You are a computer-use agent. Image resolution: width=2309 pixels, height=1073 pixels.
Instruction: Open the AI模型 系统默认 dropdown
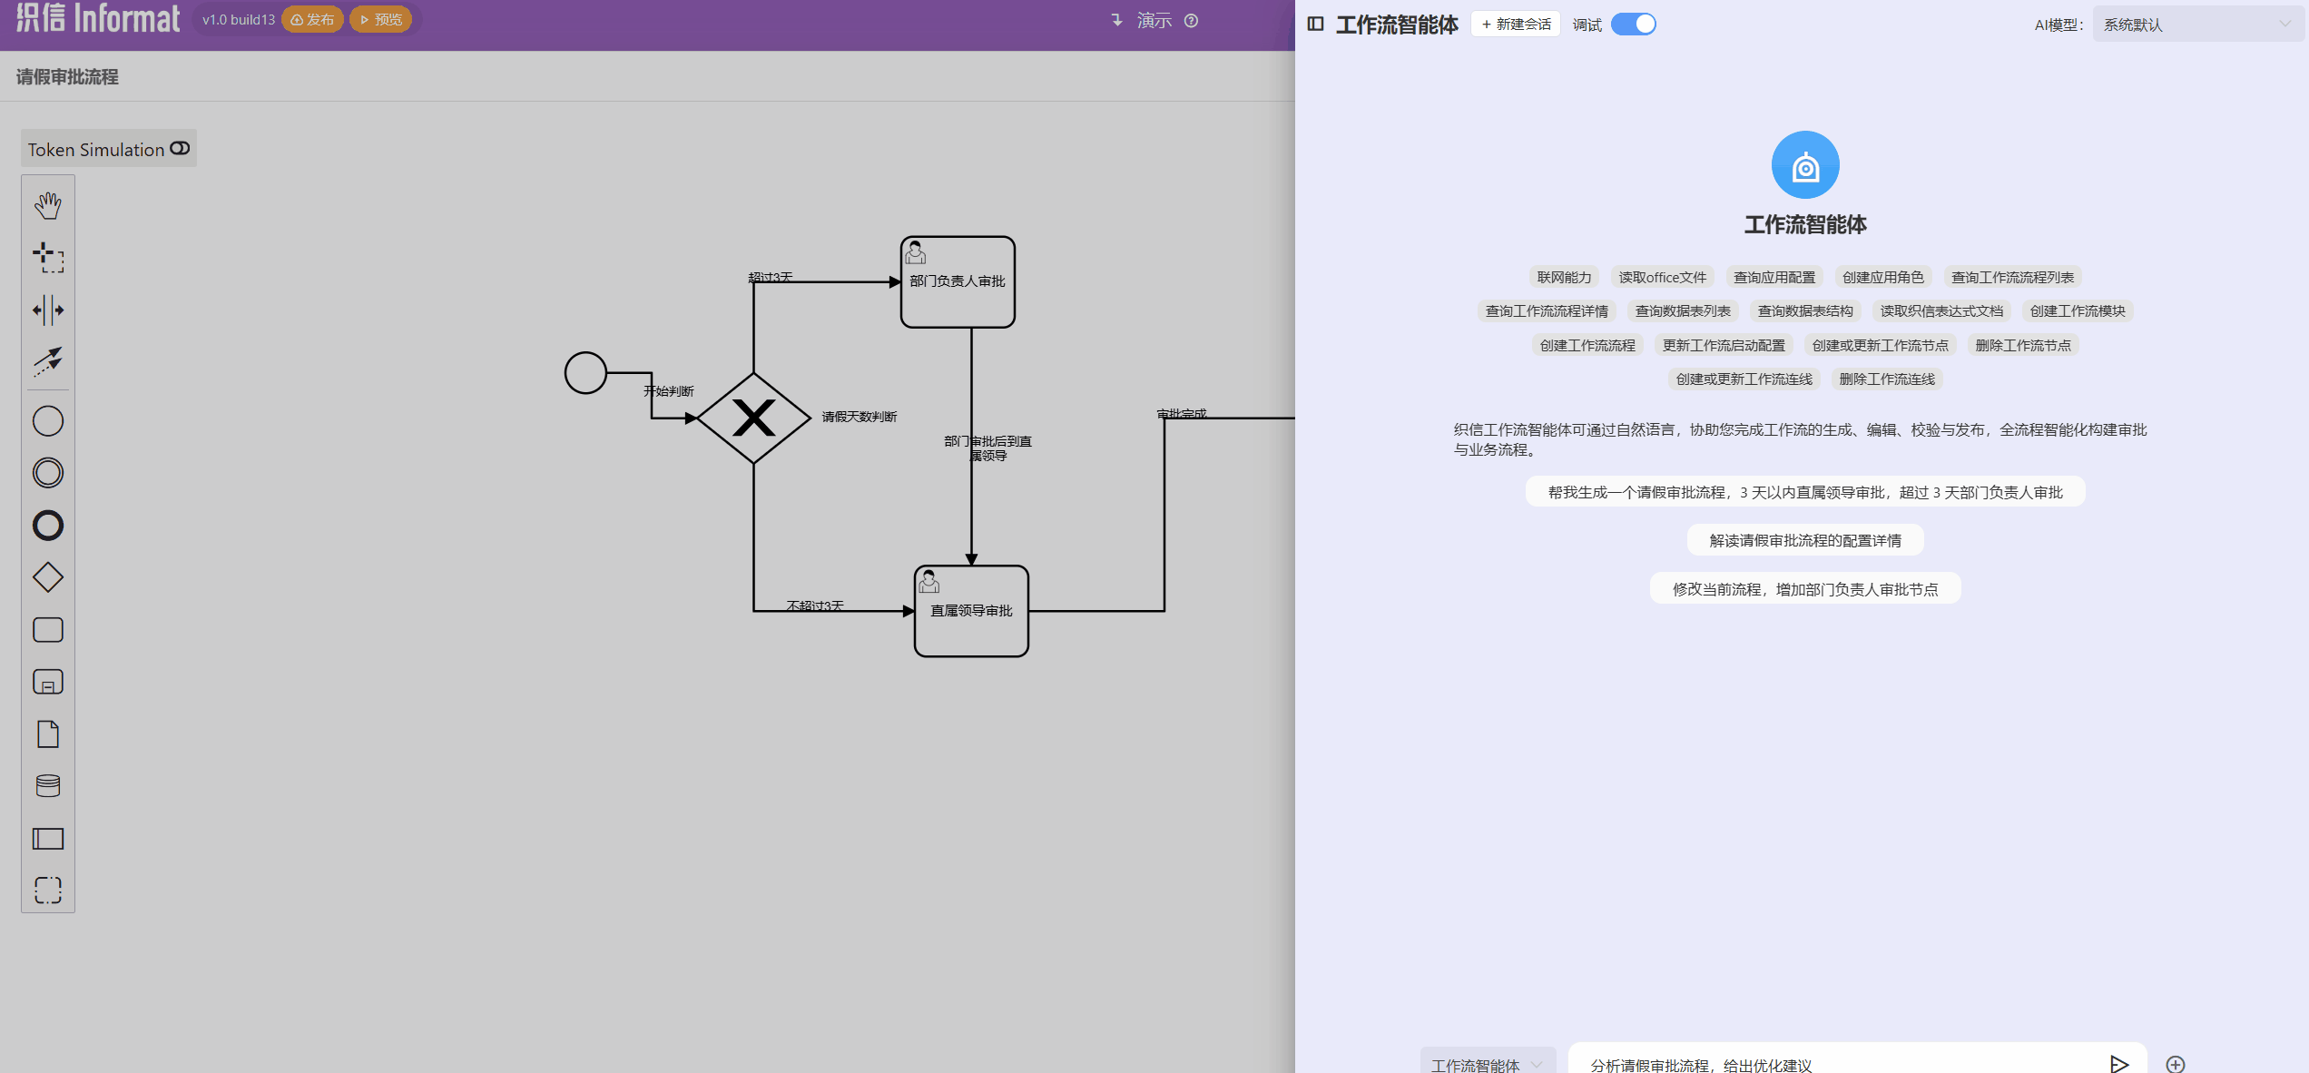[2198, 24]
